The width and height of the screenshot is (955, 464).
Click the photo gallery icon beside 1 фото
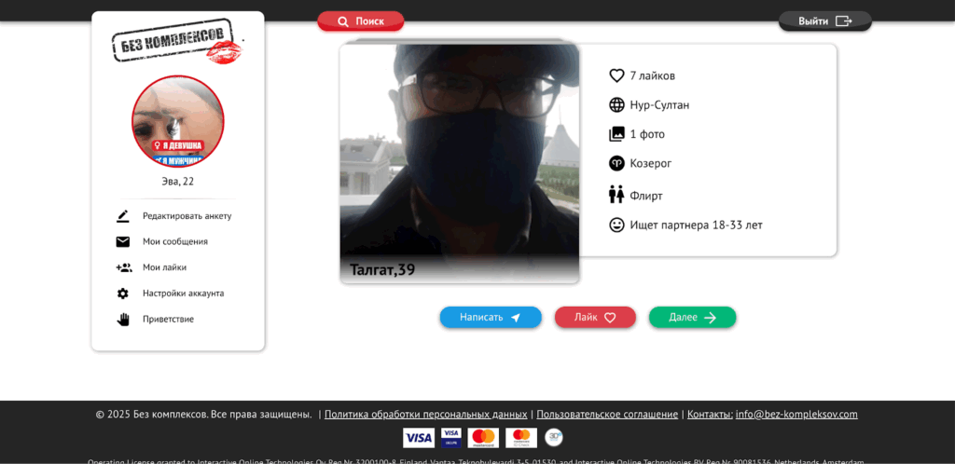[616, 134]
